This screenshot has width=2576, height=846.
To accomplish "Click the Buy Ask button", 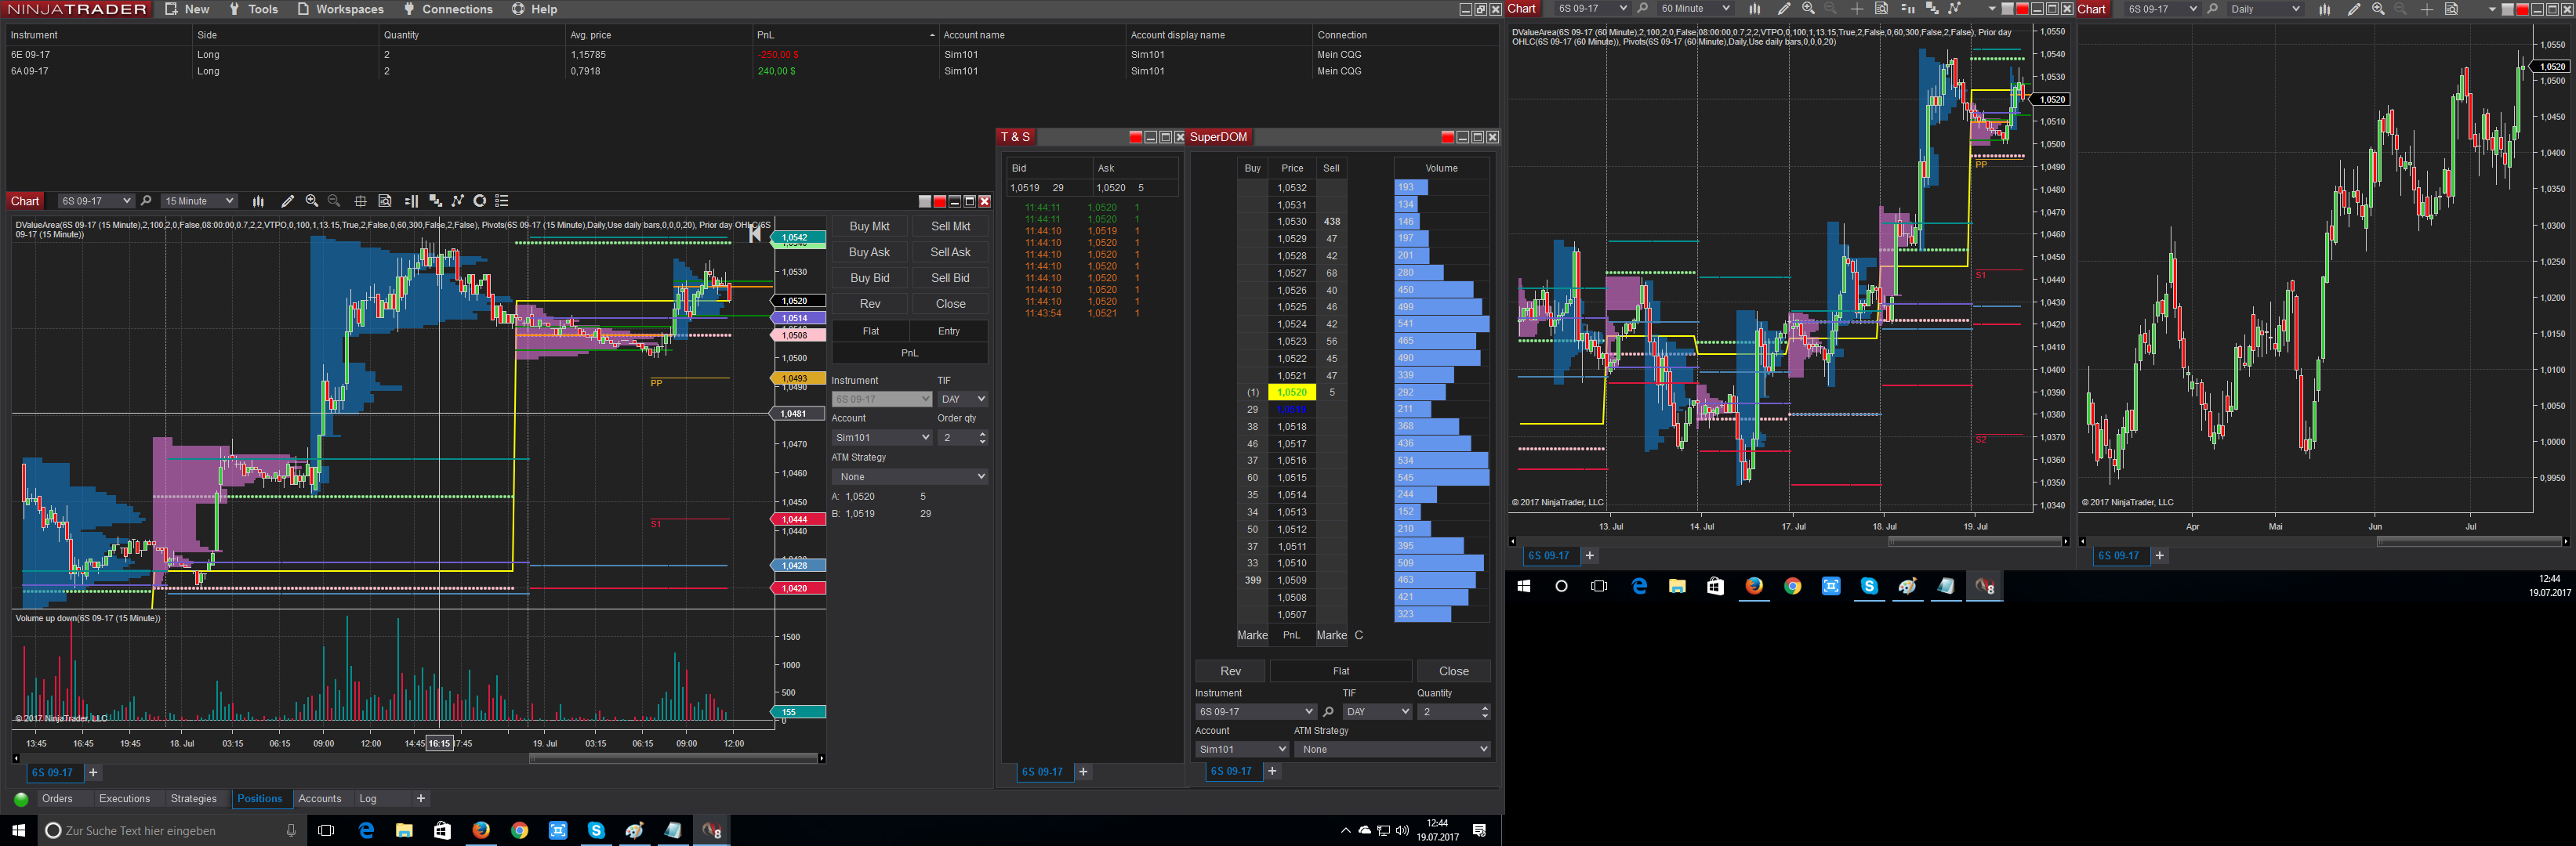I will (869, 253).
